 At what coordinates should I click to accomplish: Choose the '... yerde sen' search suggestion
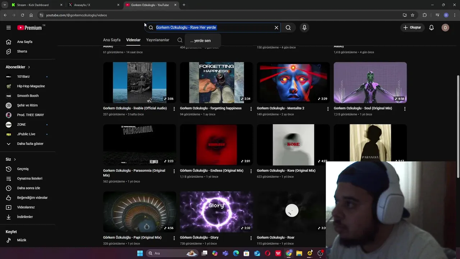[203, 41]
